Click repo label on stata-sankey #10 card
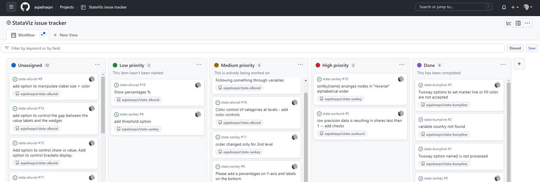540x182 pixels. 340,99
